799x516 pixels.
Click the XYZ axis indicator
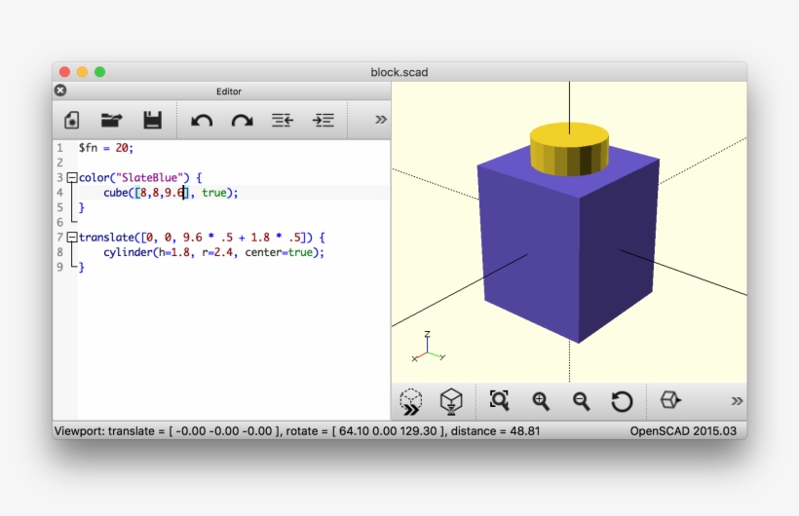coord(428,347)
